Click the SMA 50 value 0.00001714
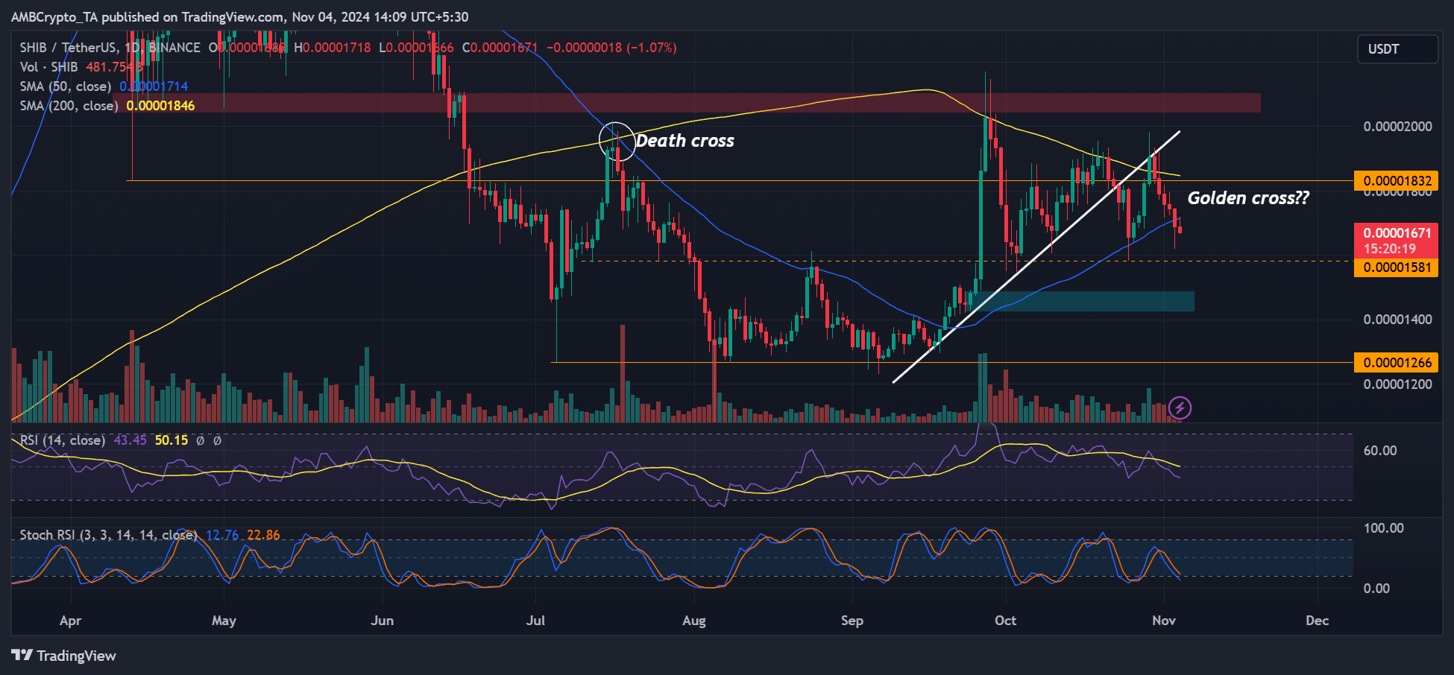Image resolution: width=1454 pixels, height=675 pixels. (154, 86)
